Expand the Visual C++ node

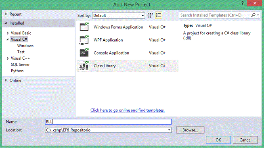tap(8, 58)
